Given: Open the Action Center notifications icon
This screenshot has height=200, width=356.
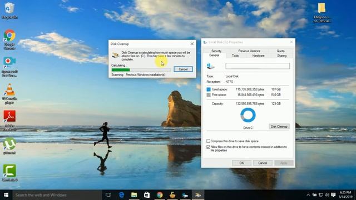Looking at the screenshot, I should (333, 195).
